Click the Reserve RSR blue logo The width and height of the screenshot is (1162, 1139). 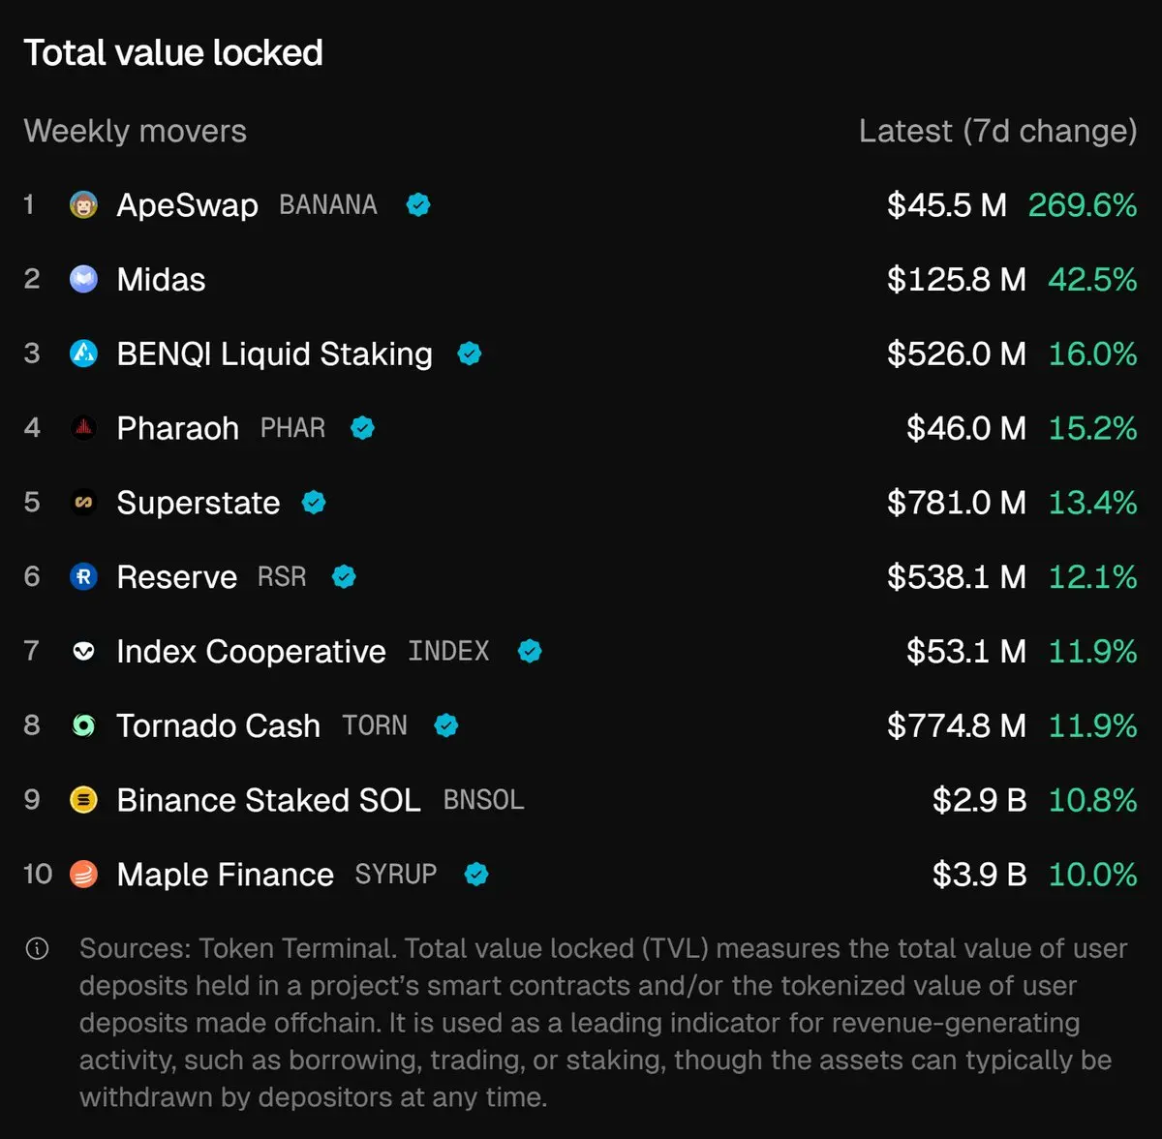[84, 577]
